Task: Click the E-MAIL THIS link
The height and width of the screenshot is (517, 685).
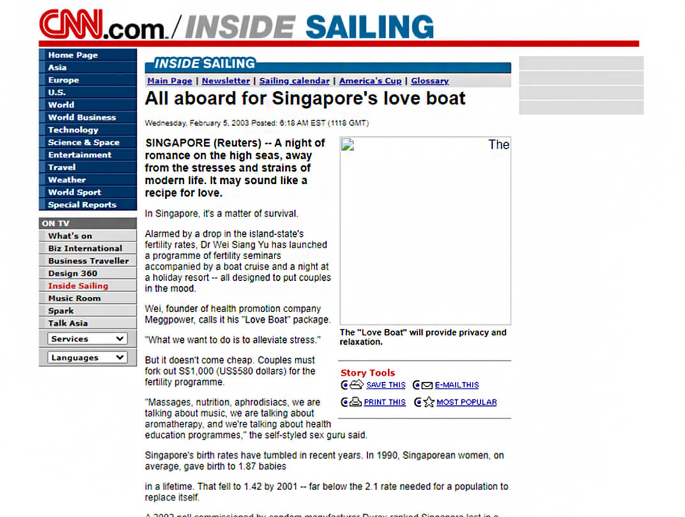Action: (x=456, y=385)
